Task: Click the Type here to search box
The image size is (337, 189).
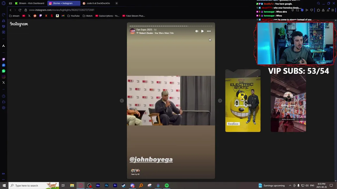Action: 34,186
